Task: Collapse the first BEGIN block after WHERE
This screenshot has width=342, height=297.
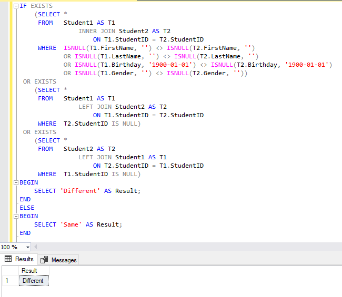Action: point(16,182)
